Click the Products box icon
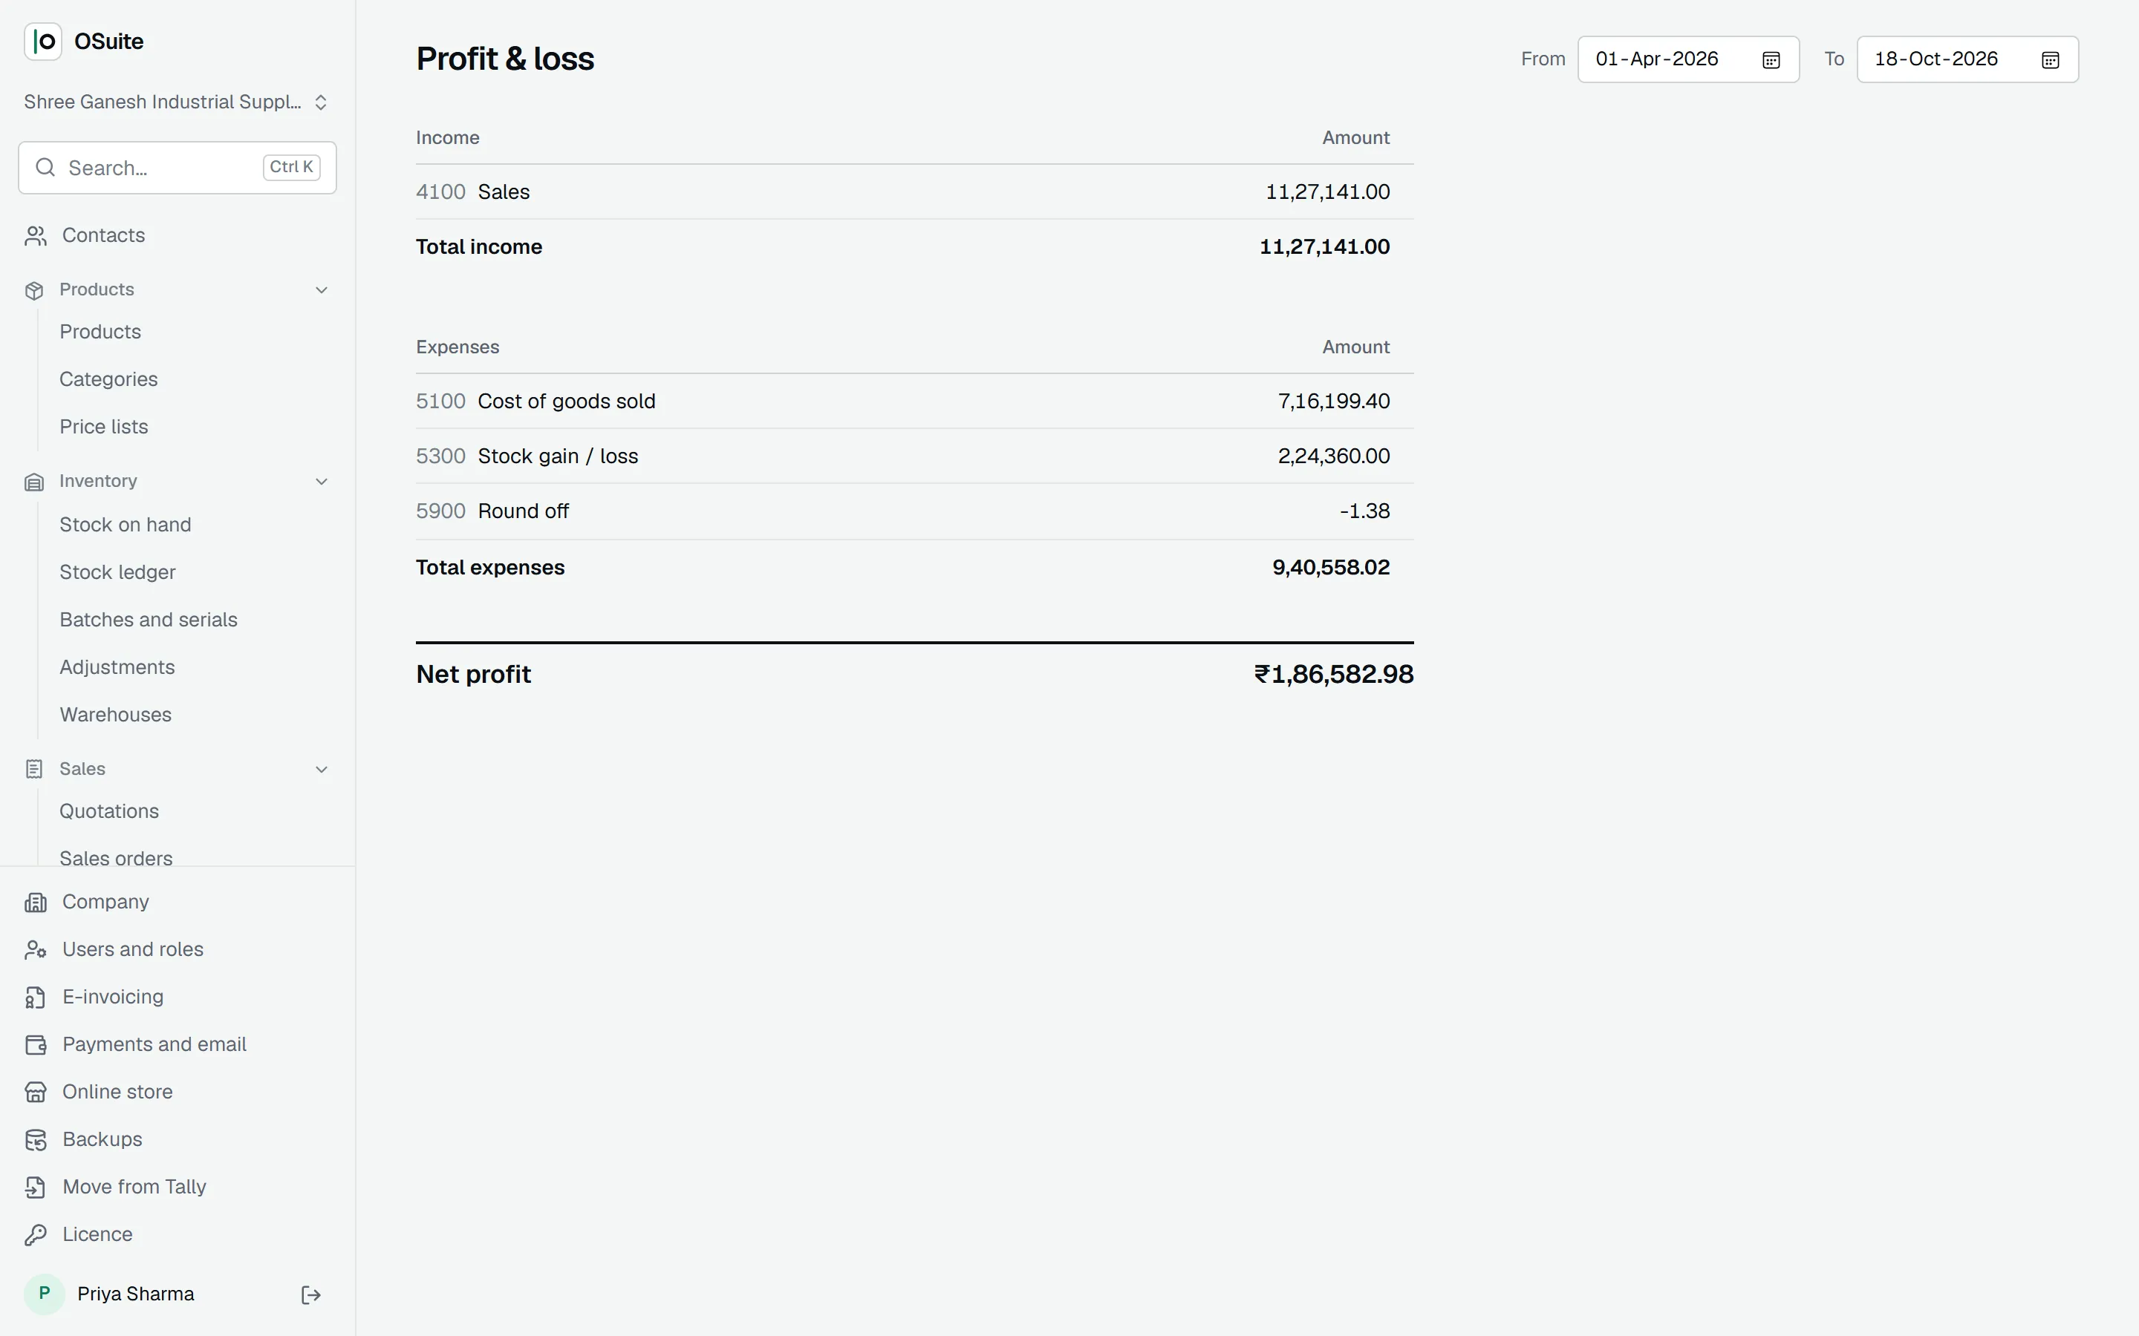2139x1336 pixels. coord(34,291)
